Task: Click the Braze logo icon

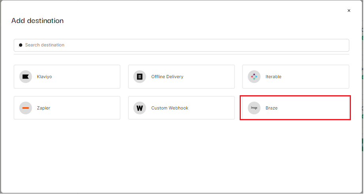Action: tap(254, 108)
